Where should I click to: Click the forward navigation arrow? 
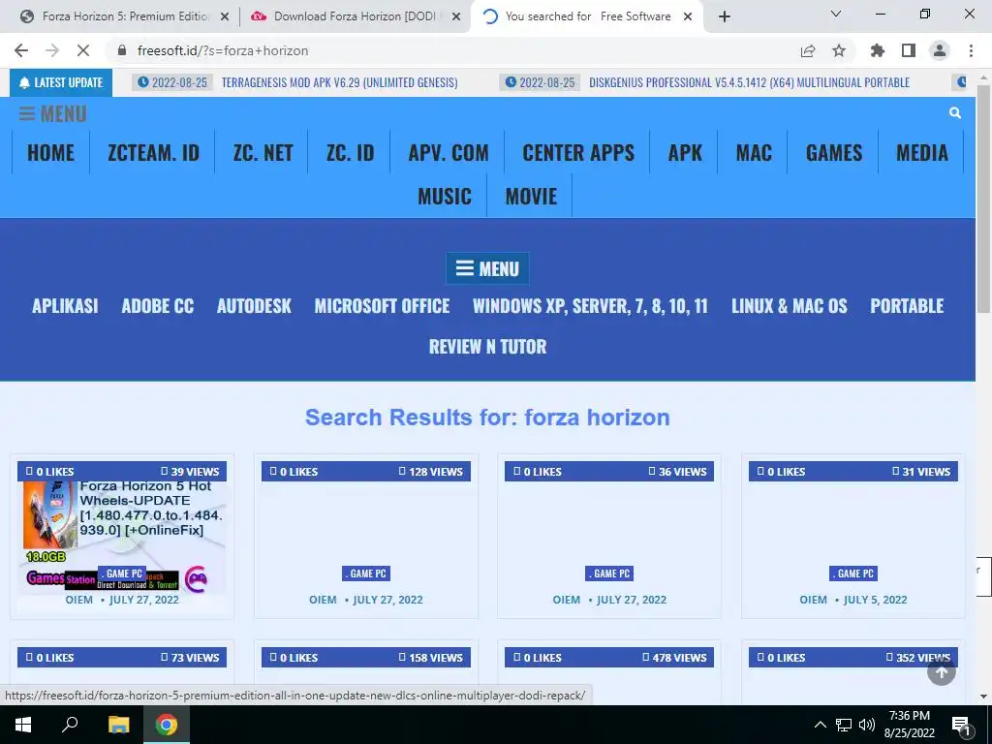click(x=52, y=50)
